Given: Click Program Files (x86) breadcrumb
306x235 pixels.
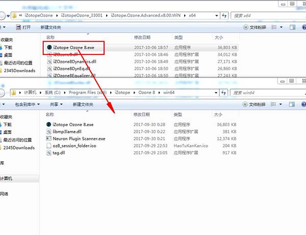Looking at the screenshot, I should pyautogui.click(x=88, y=93).
